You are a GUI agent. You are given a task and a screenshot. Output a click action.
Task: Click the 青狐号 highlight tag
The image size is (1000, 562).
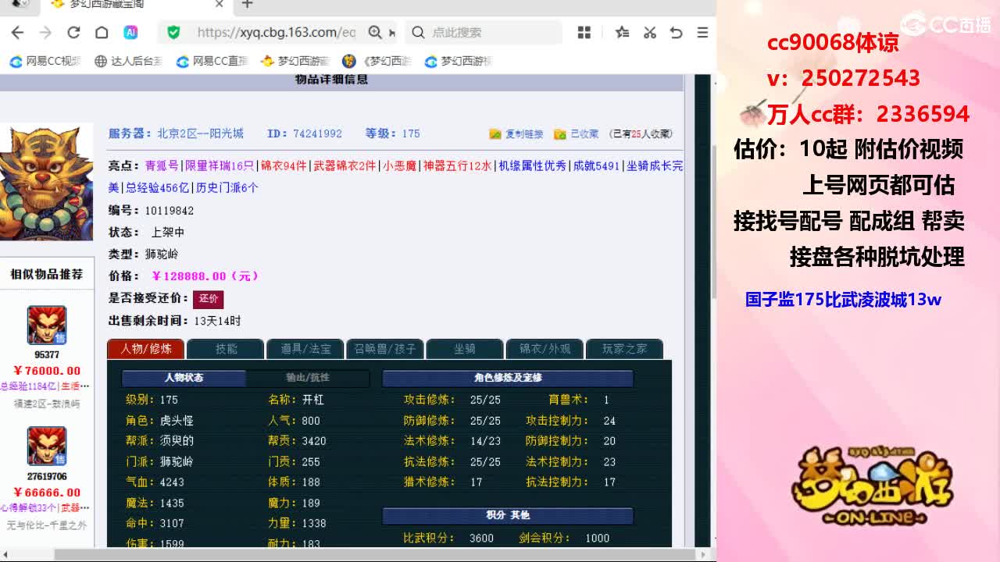click(162, 166)
